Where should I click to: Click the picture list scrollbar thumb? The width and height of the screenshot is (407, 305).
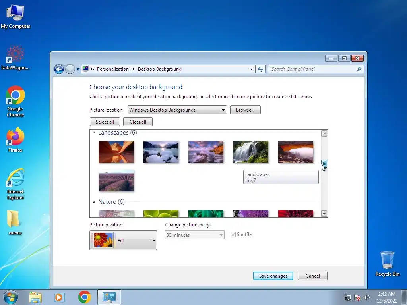[324, 164]
